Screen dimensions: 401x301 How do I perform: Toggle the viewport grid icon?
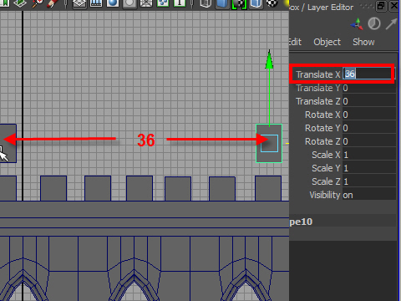79,3
